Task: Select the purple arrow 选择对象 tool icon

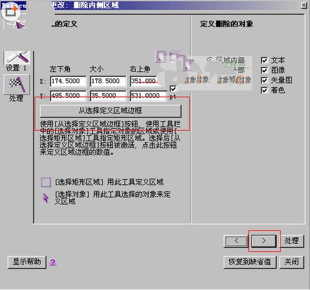Action: point(46,198)
